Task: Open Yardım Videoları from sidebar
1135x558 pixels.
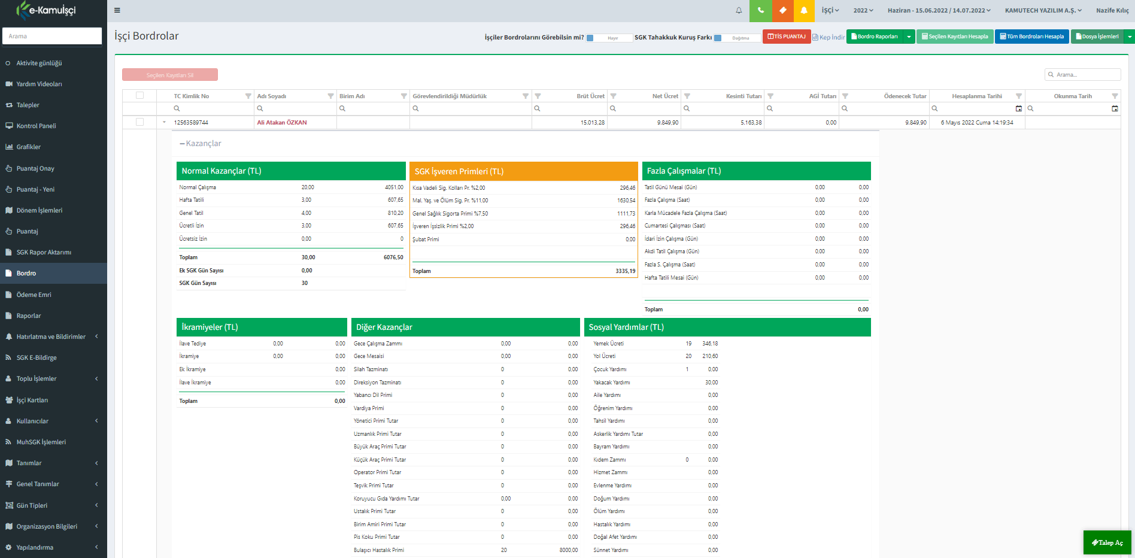Action: pos(39,84)
